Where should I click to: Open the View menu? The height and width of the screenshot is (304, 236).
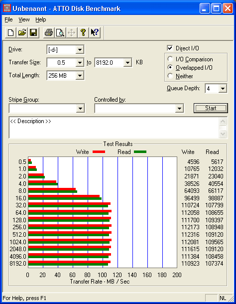click(x=24, y=19)
